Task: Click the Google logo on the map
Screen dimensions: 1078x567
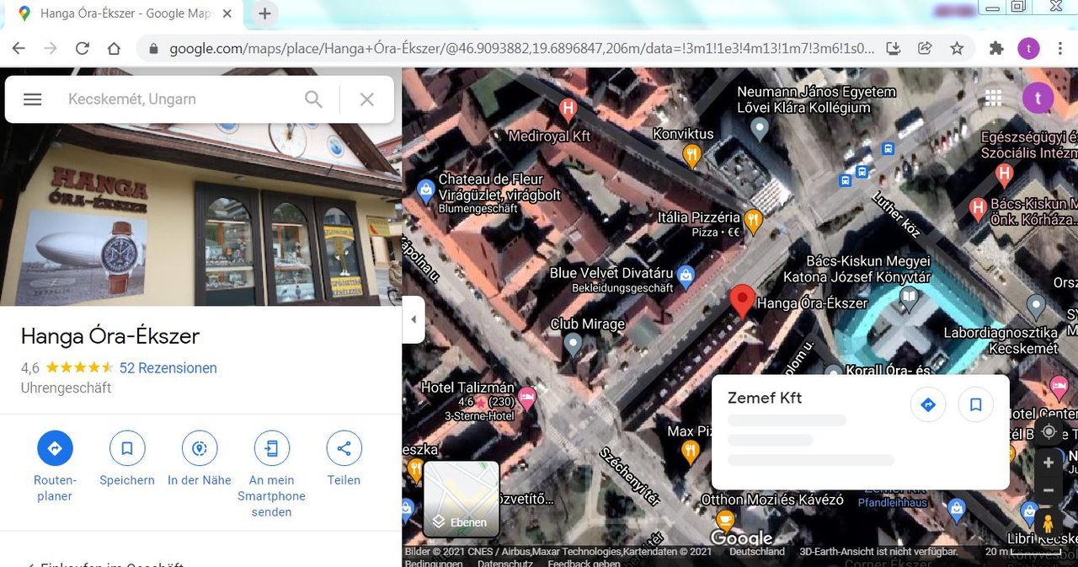Action: (x=741, y=538)
